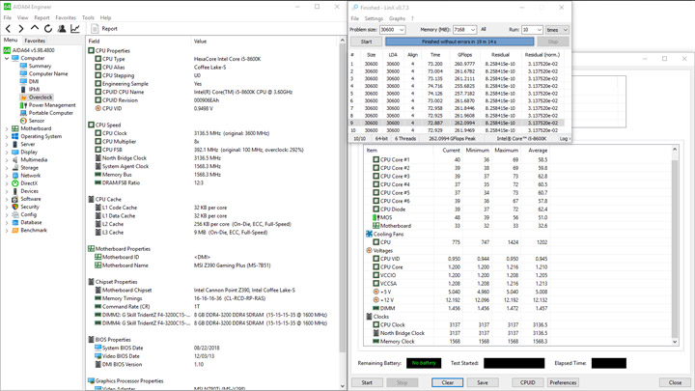The width and height of the screenshot is (695, 391).
Task: Click the CPUID button
Action: [527, 382]
